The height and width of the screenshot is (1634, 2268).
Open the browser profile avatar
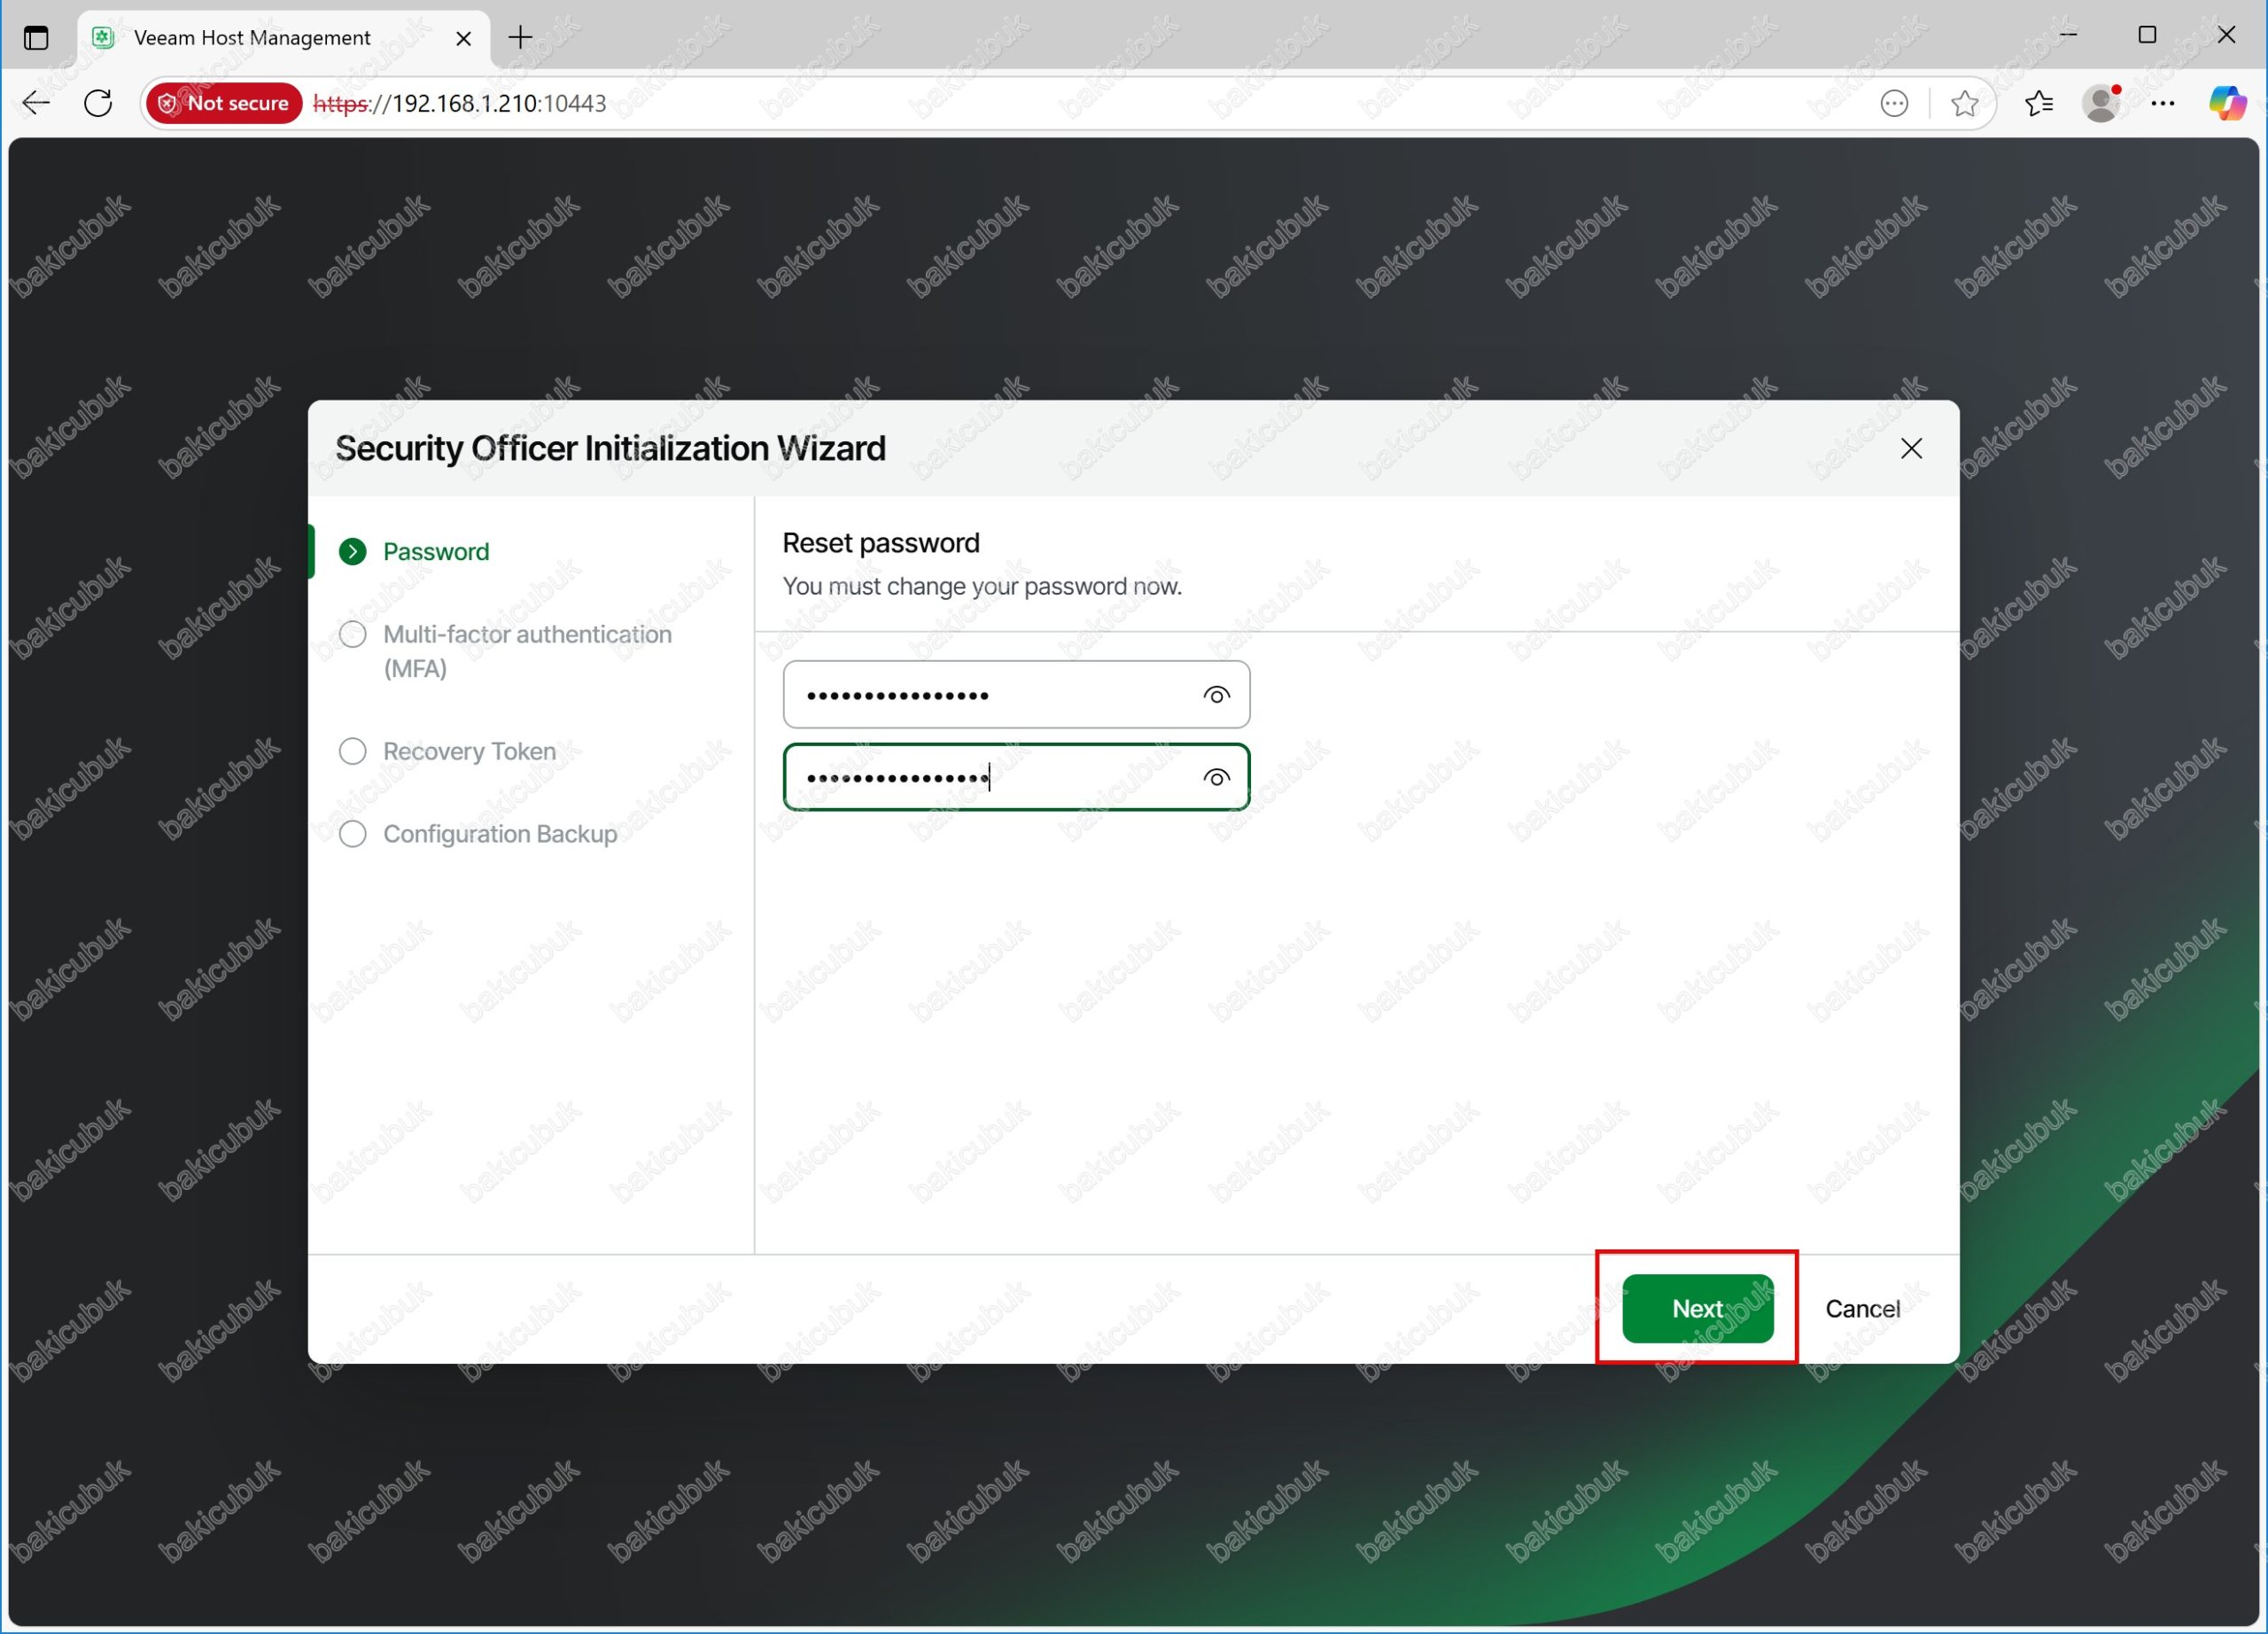tap(2102, 103)
